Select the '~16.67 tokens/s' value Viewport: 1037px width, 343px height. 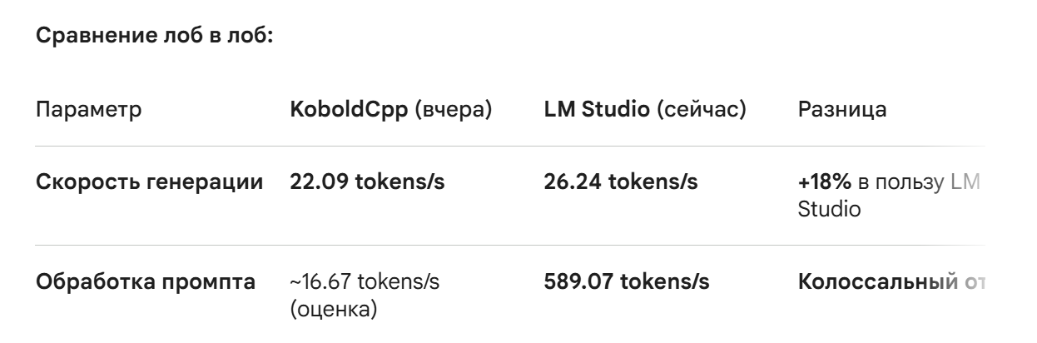coord(365,283)
